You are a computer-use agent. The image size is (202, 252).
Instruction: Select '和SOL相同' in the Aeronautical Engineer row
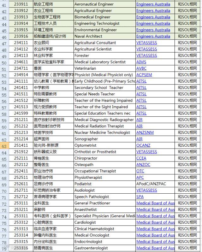[187, 4]
